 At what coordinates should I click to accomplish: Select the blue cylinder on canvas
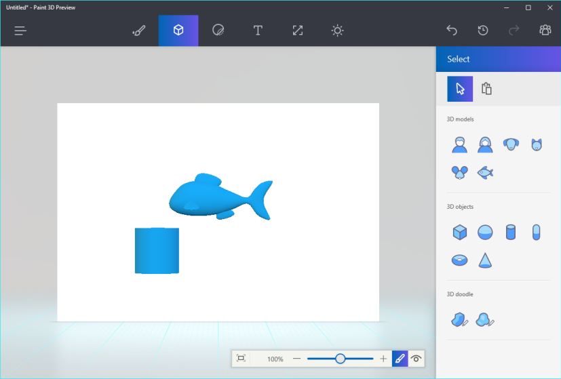[x=157, y=251]
